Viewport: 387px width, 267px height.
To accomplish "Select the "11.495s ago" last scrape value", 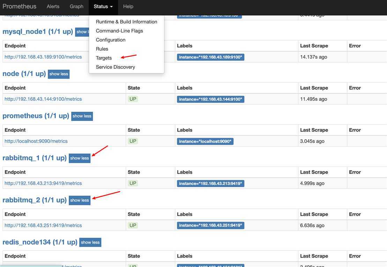I will coord(313,99).
